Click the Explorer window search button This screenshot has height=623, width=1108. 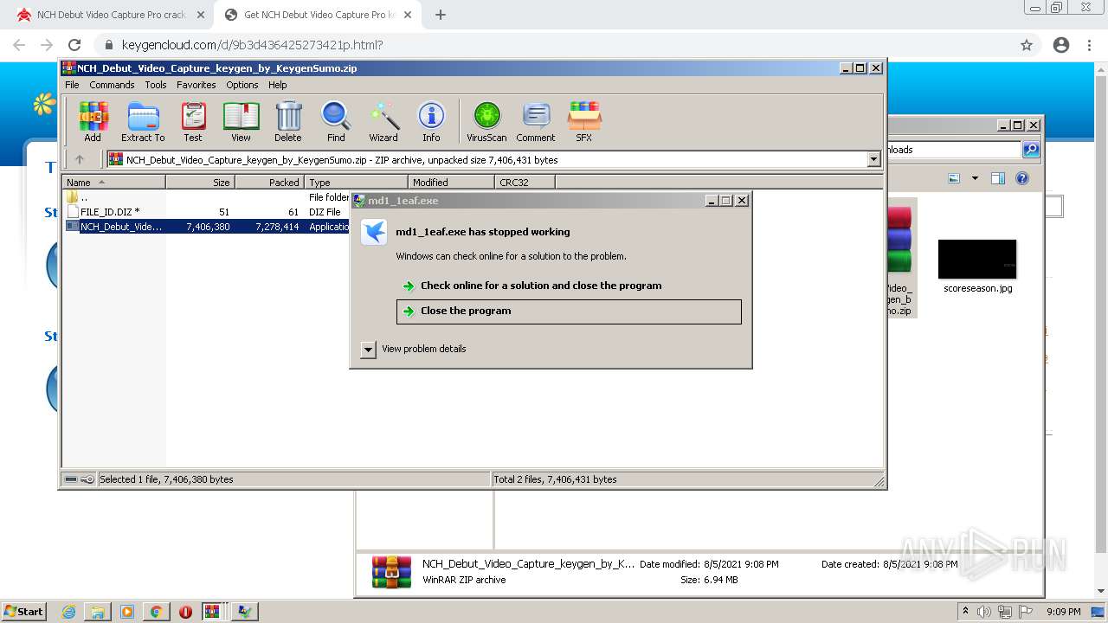coord(1031,150)
